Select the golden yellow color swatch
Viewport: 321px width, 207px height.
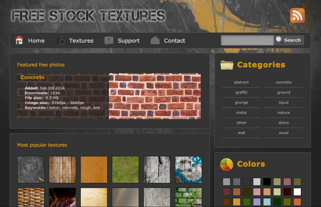coord(237,202)
